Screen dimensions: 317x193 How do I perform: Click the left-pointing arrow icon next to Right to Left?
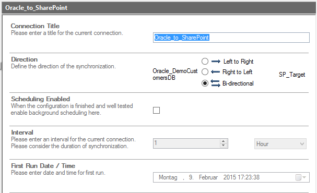tap(215, 71)
